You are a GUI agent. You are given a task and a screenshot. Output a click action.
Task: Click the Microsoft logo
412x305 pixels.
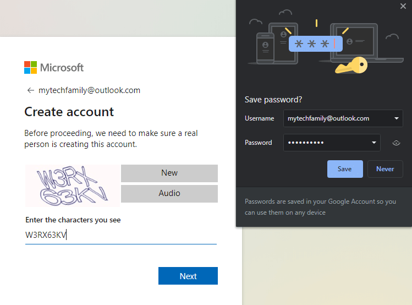click(x=54, y=68)
